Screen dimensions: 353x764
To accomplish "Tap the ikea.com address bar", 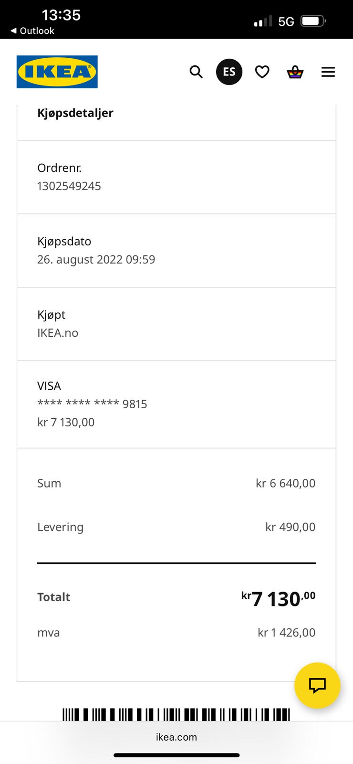I will pos(176,737).
